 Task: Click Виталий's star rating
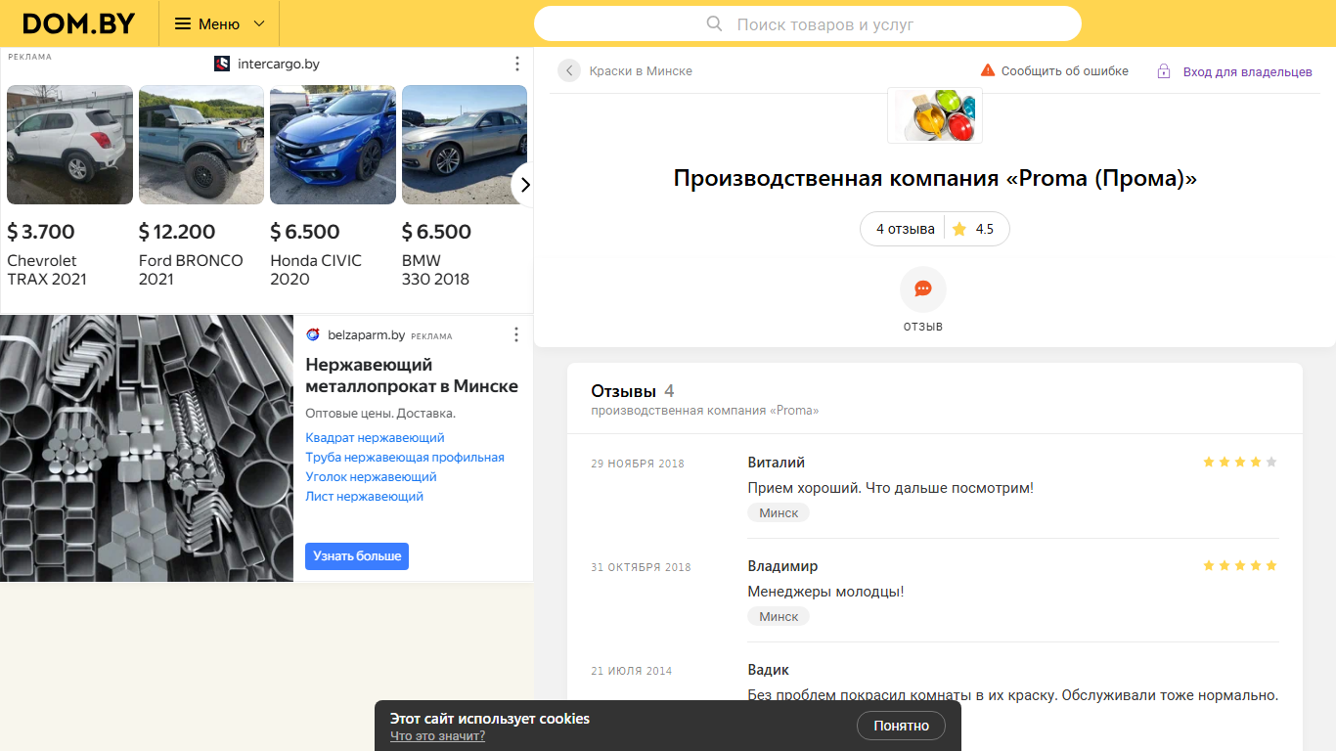[x=1240, y=463]
